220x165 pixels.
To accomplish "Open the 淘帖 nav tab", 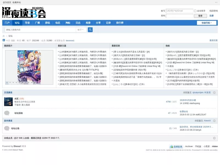I will [68, 23].
